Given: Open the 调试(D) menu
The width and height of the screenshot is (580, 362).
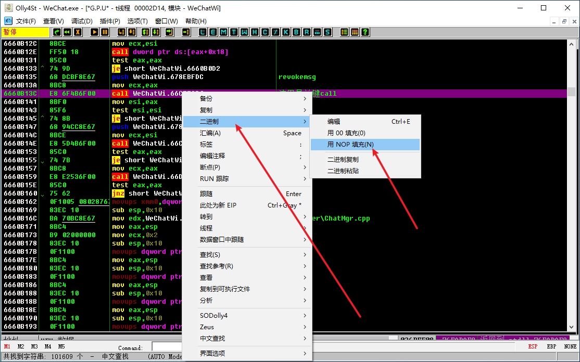Looking at the screenshot, I should 82,21.
